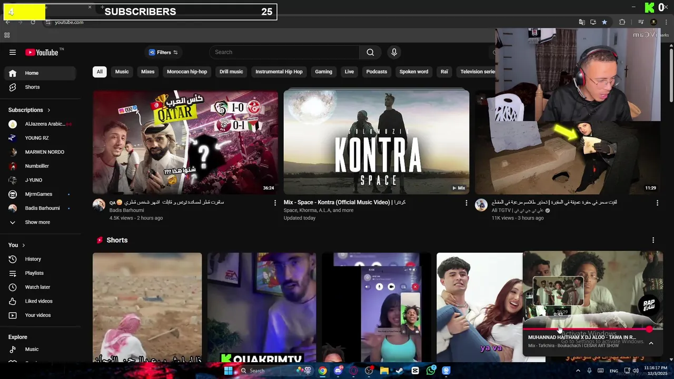Open more options for Ali TGTV video
The height and width of the screenshot is (379, 674).
(x=657, y=203)
